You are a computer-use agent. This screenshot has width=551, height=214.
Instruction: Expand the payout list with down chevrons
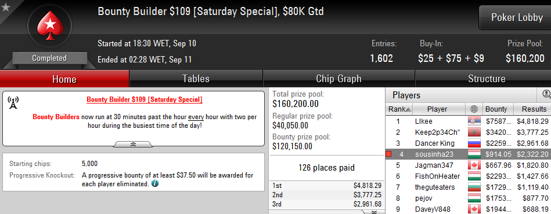pos(373,212)
